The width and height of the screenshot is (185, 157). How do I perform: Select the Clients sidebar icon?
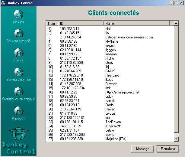coord(19,53)
